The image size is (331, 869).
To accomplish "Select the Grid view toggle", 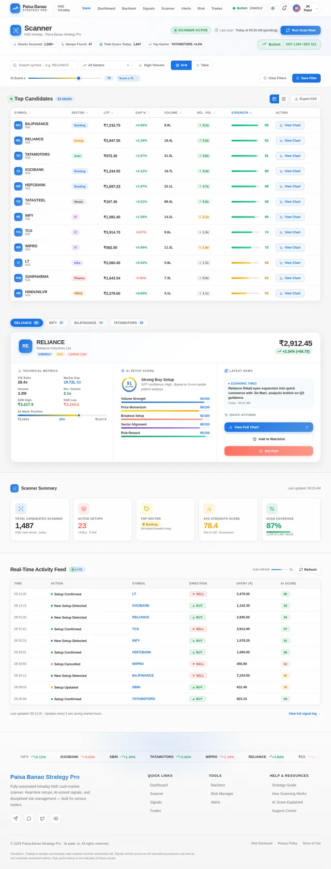I will 182,65.
